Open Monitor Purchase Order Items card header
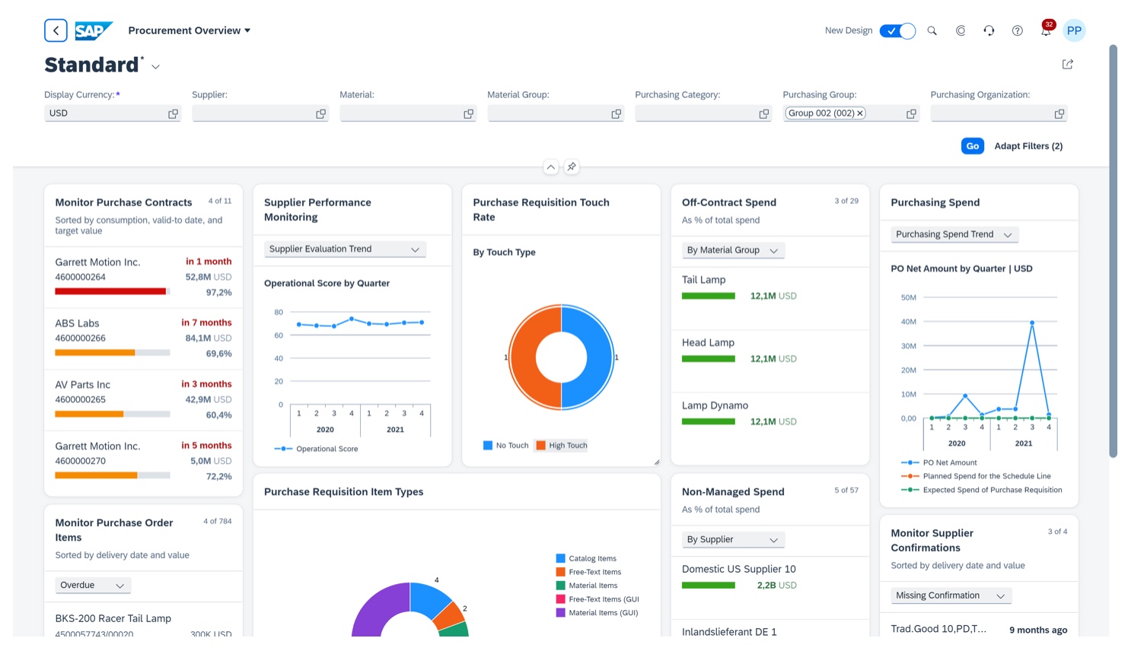The image size is (1128, 654). click(x=143, y=538)
